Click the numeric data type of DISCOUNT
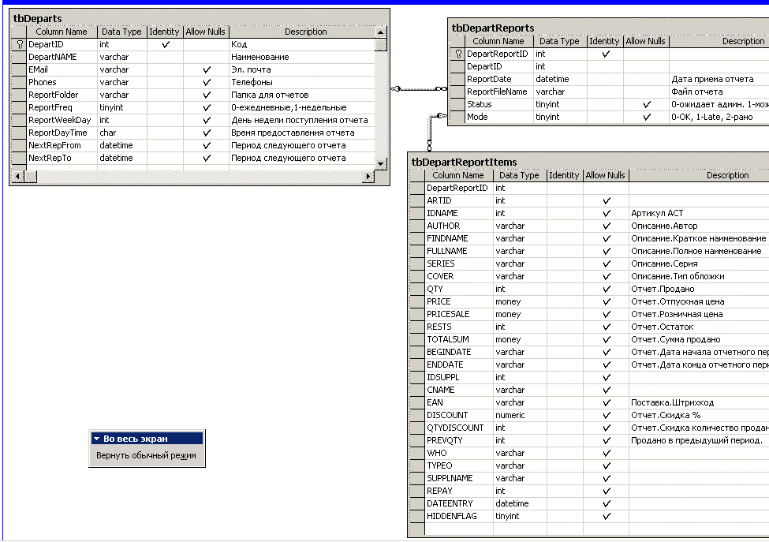This screenshot has width=769, height=542. tap(510, 416)
